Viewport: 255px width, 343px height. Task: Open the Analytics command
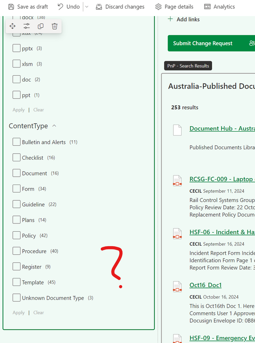[220, 7]
